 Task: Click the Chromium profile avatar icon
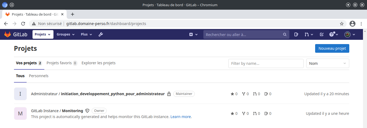[x=352, y=24]
